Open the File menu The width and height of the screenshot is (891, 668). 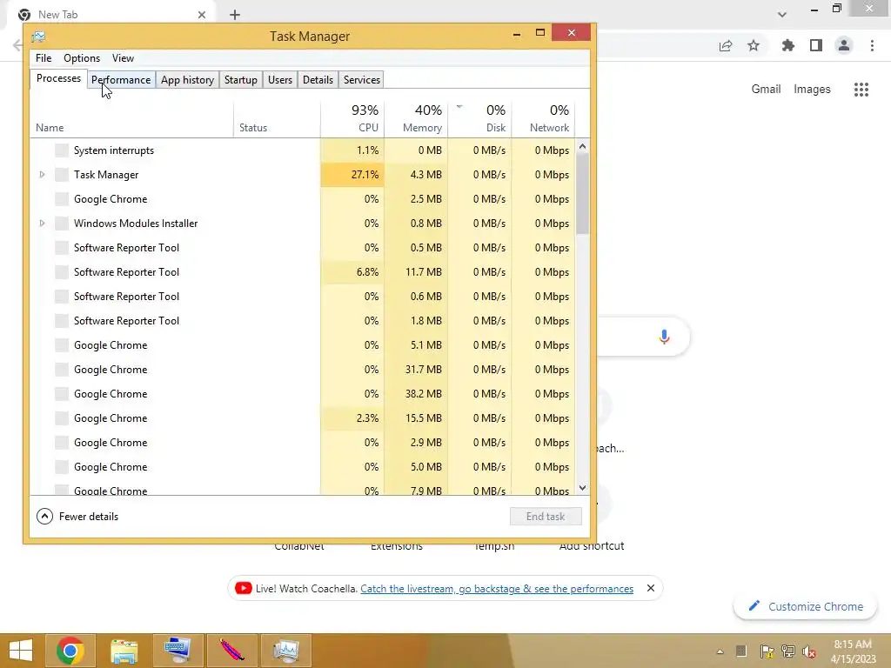click(44, 58)
